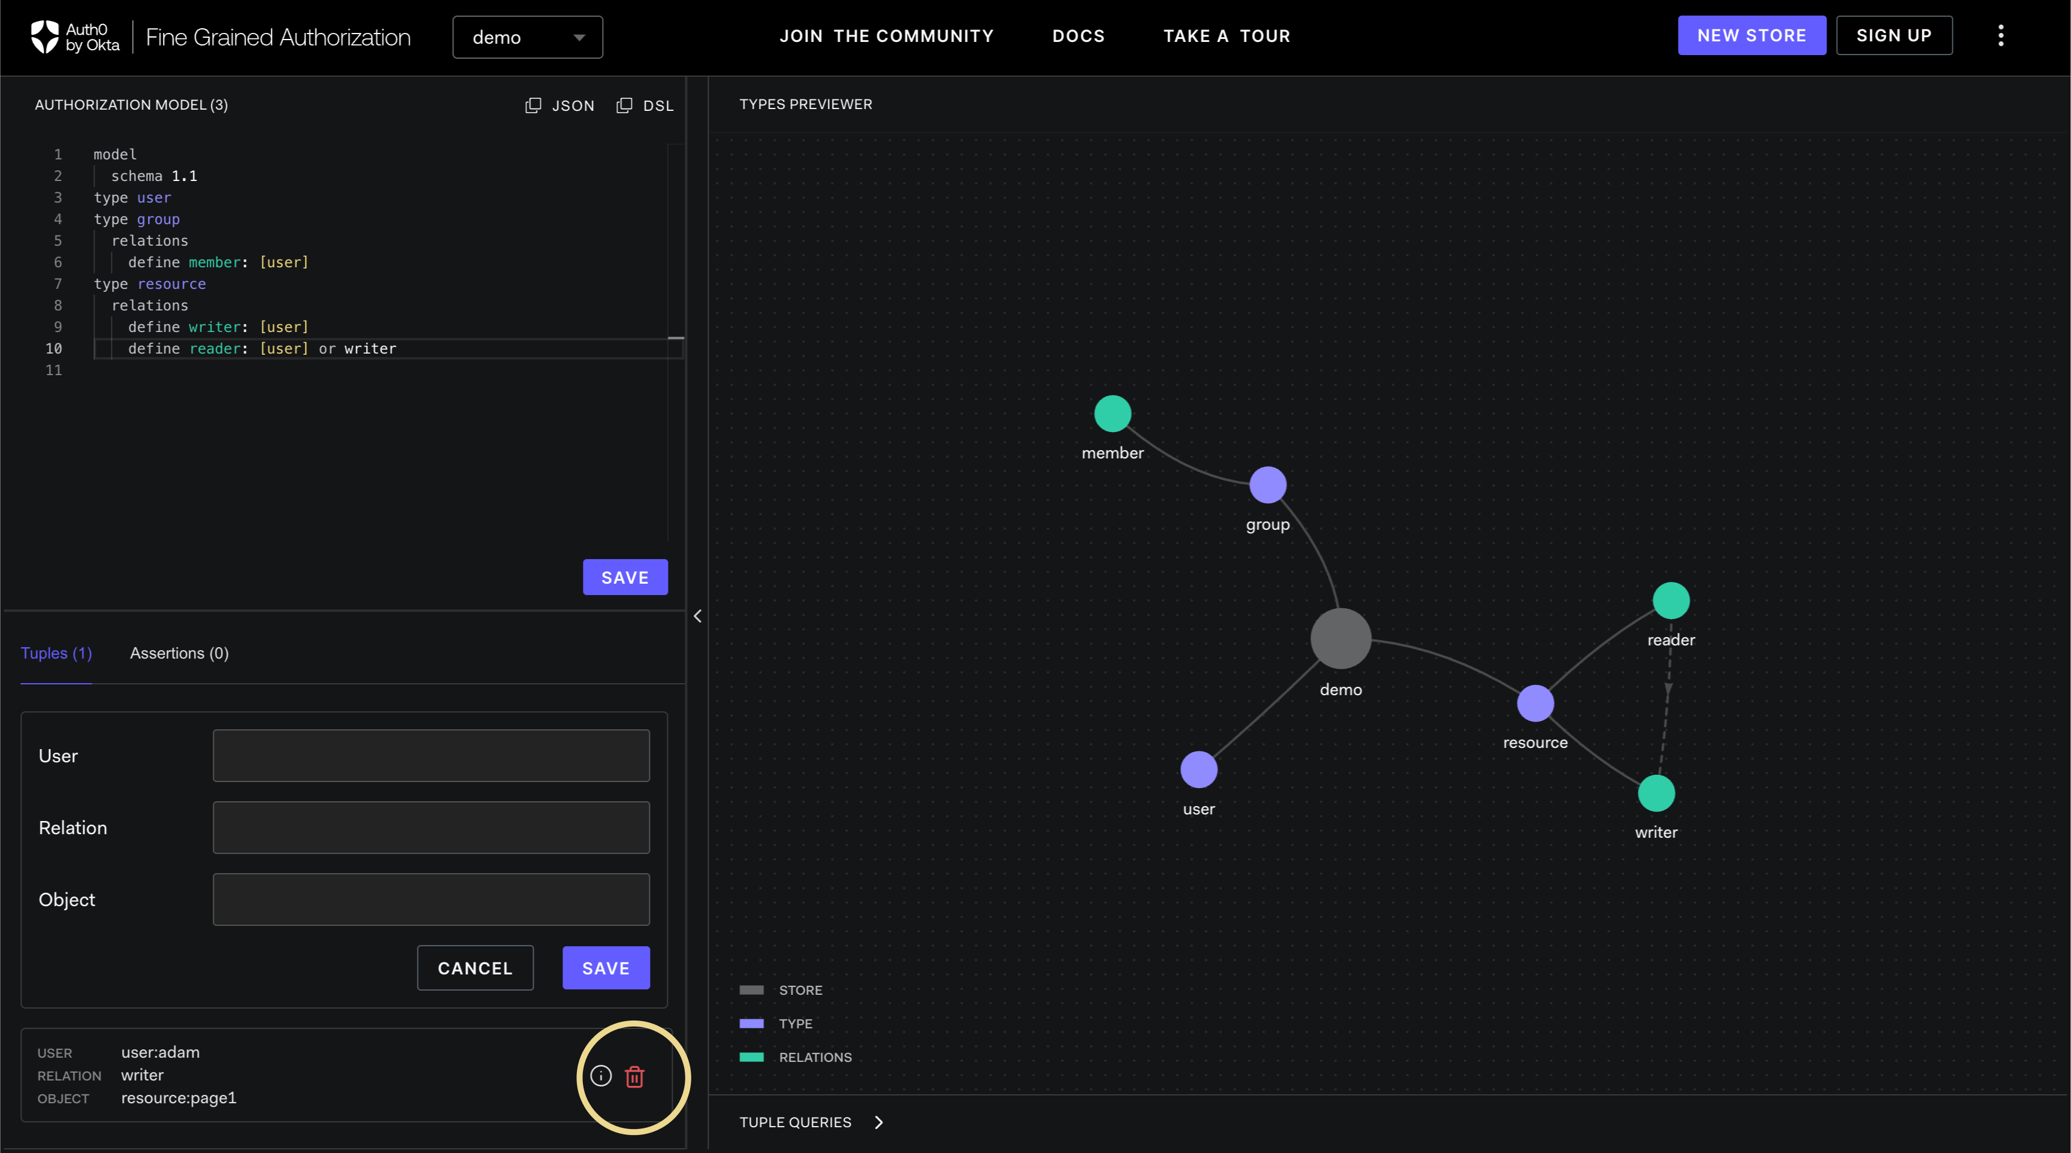Select the demo store node
Image resolution: width=2071 pixels, height=1153 pixels.
pos(1340,638)
